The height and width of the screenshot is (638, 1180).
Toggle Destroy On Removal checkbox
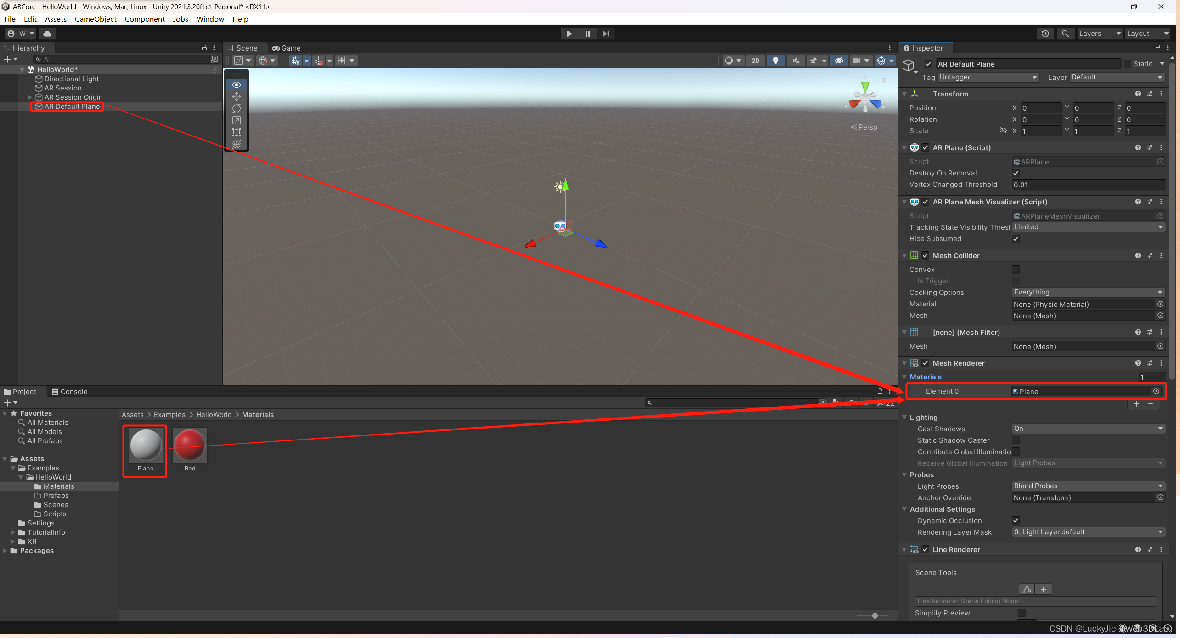click(x=1014, y=173)
